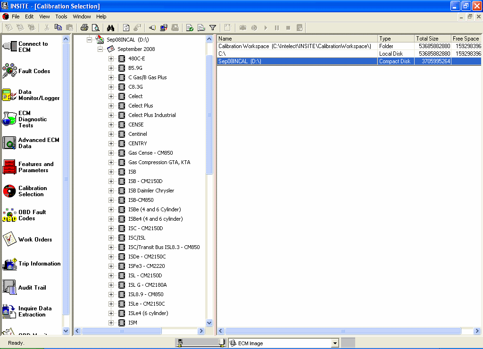Sort by the Total Size column header
Screen dimensions: 483x349
coord(433,39)
